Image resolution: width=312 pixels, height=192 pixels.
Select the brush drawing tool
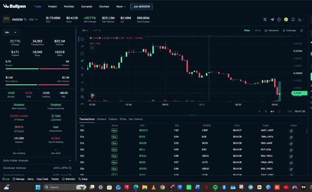point(82,61)
